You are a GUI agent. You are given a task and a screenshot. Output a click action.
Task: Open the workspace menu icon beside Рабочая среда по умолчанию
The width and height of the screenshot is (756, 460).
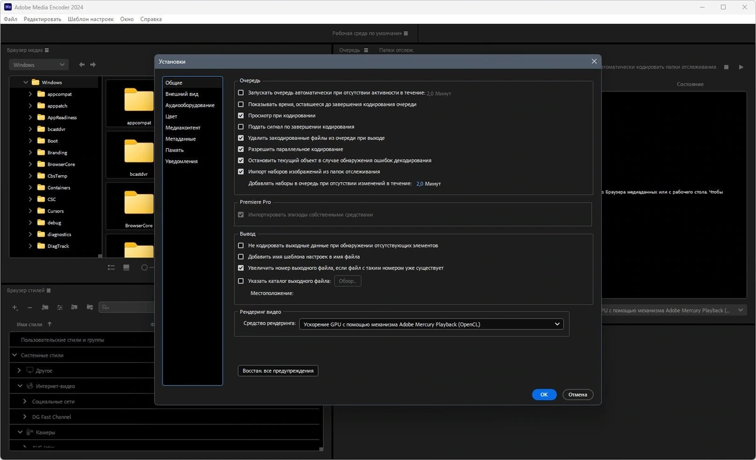(406, 33)
